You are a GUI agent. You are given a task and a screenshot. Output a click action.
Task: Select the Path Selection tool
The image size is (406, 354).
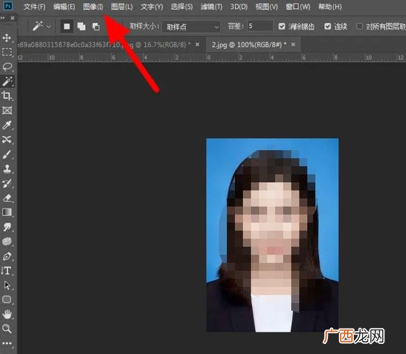[x=7, y=285]
